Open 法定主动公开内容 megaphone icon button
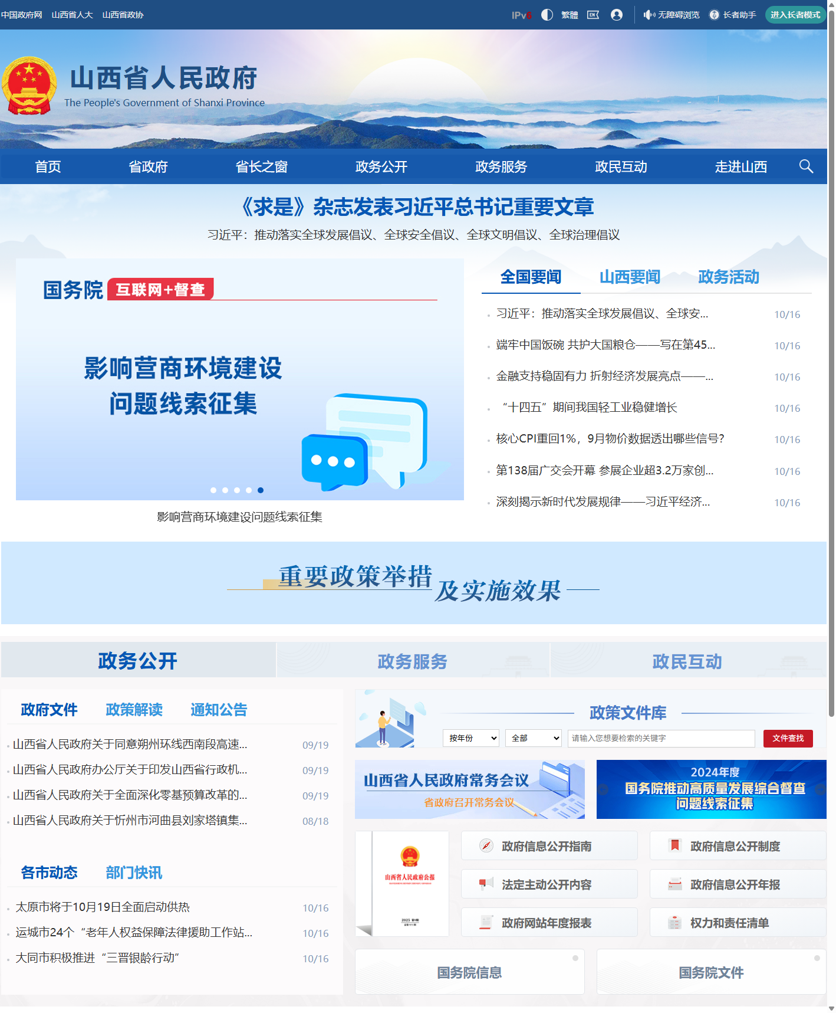Image resolution: width=836 pixels, height=1013 pixels. click(549, 884)
